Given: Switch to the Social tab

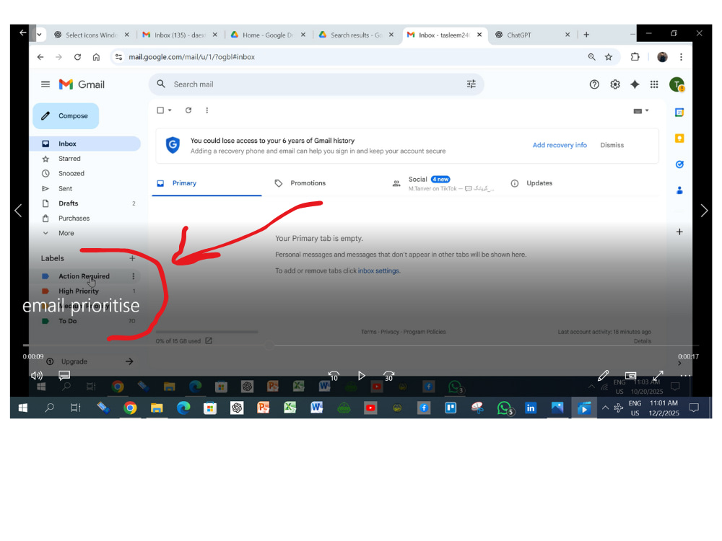Looking at the screenshot, I should click(x=444, y=183).
